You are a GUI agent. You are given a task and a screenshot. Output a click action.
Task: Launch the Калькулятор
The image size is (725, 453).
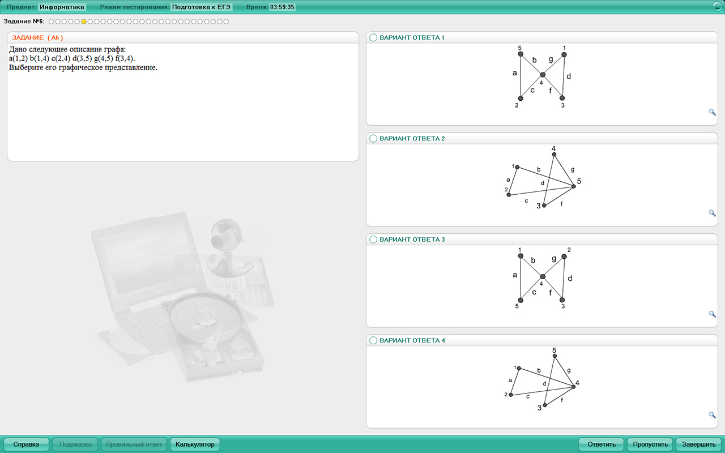pos(195,445)
